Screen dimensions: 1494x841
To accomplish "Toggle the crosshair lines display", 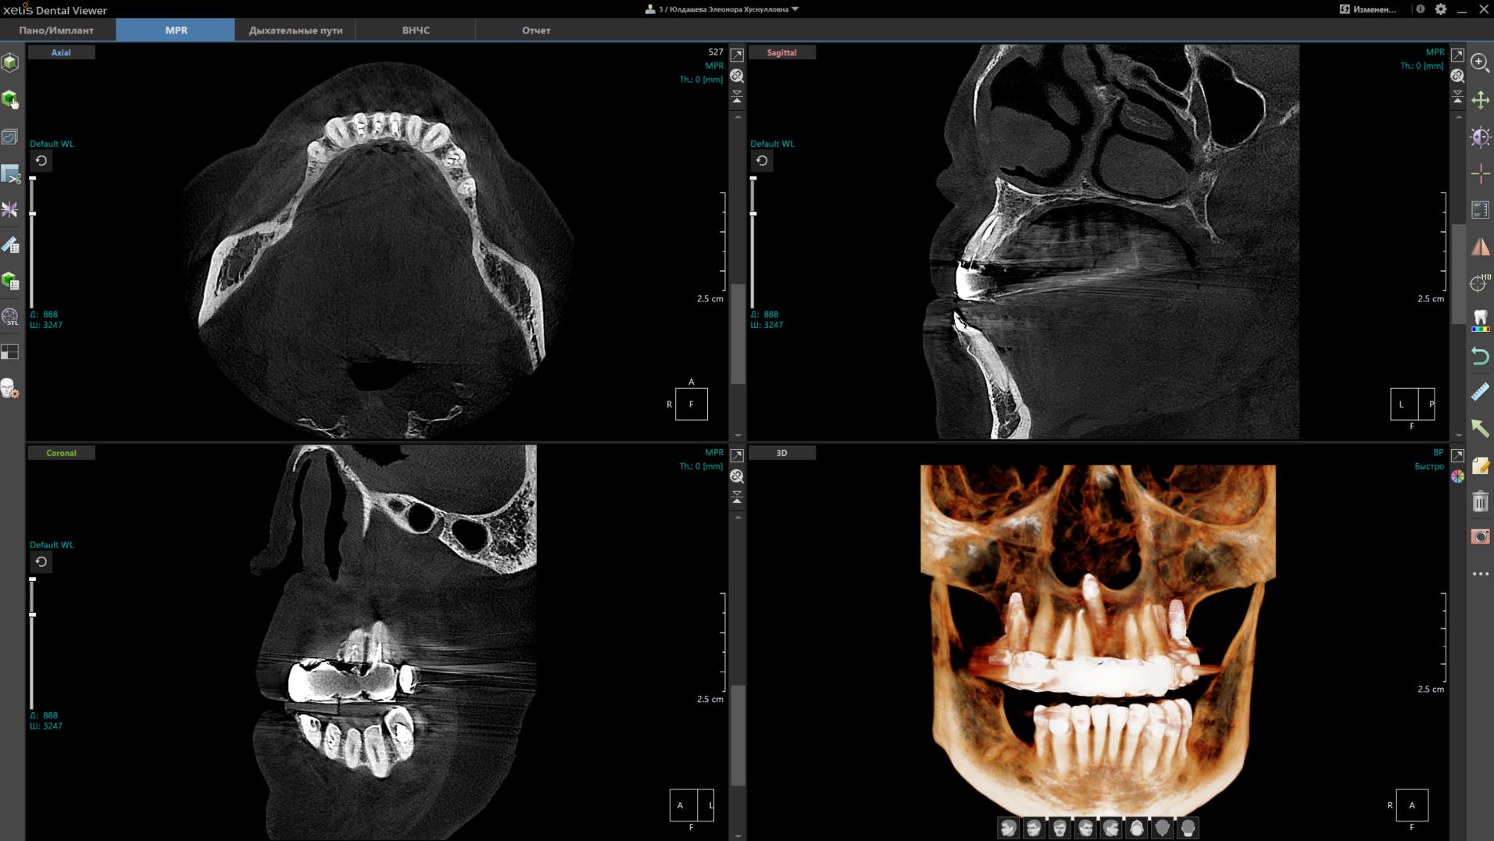I will [1480, 174].
